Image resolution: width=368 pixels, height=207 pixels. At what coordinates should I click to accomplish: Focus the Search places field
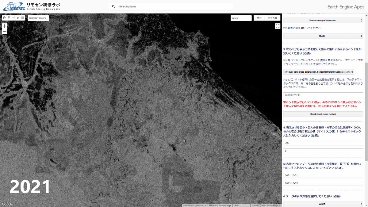click(171, 6)
